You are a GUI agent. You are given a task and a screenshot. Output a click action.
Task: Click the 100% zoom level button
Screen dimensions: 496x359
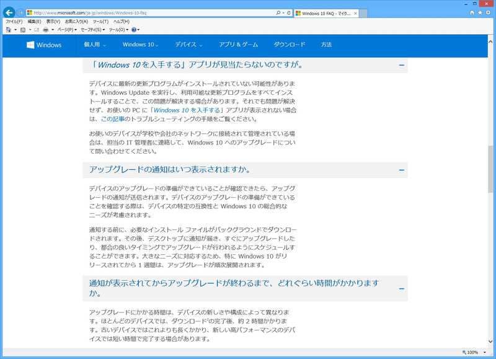click(x=470, y=352)
